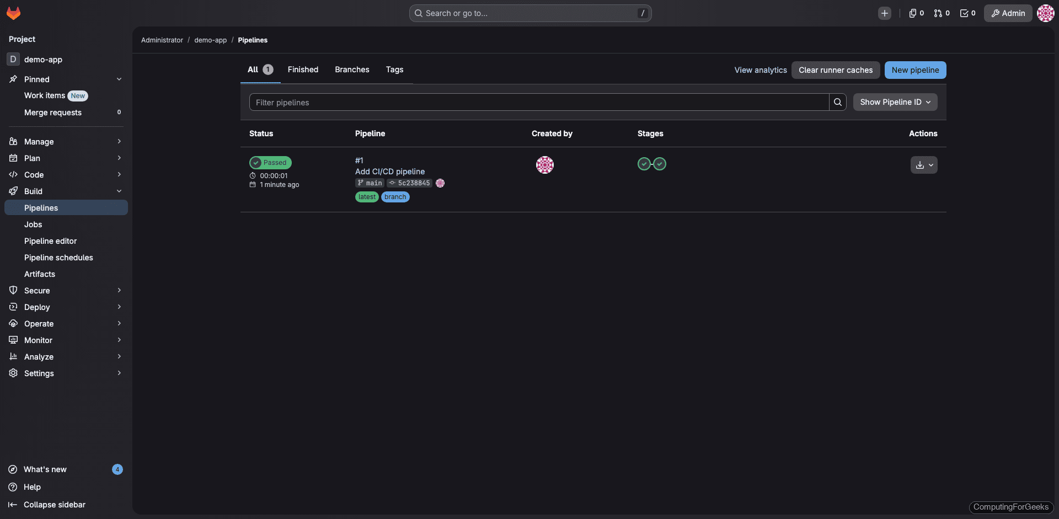Open the Create new (+) menu
Image resolution: width=1059 pixels, height=519 pixels.
pos(885,13)
